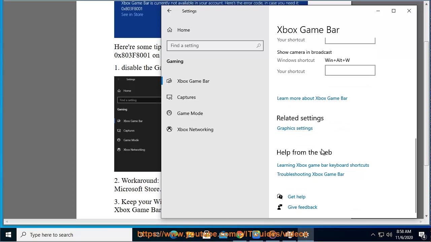The height and width of the screenshot is (242, 431).
Task: Click the camera in broadcast shortcut field
Action: [350, 70]
